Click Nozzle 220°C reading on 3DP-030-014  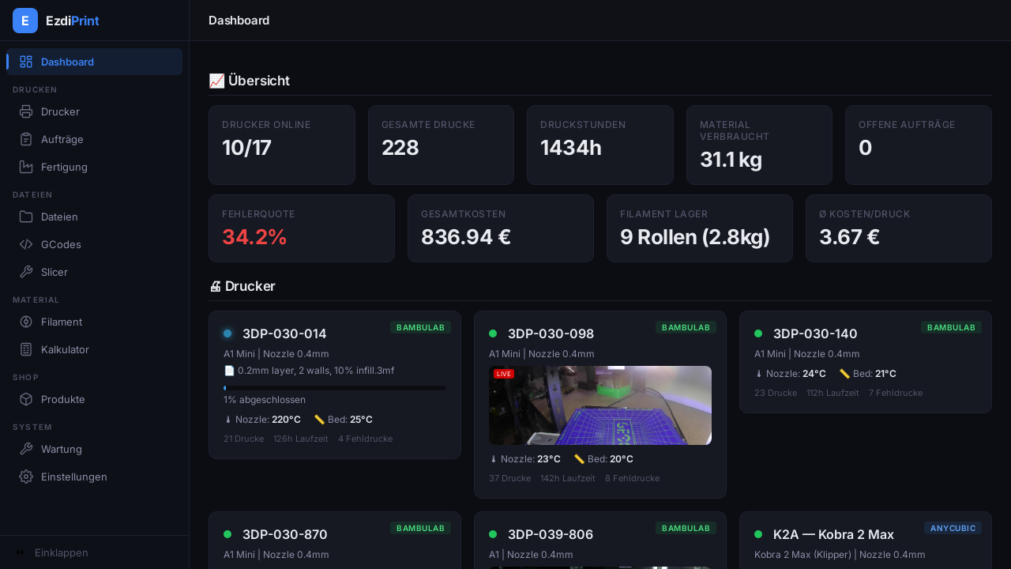pyautogui.click(x=262, y=420)
